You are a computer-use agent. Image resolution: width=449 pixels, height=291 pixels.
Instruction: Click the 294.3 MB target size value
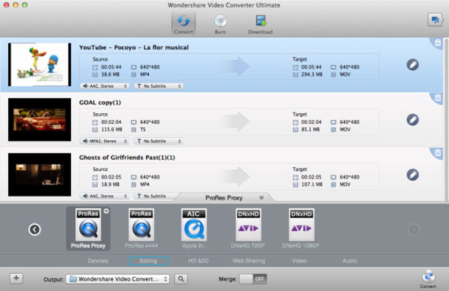[312, 75]
